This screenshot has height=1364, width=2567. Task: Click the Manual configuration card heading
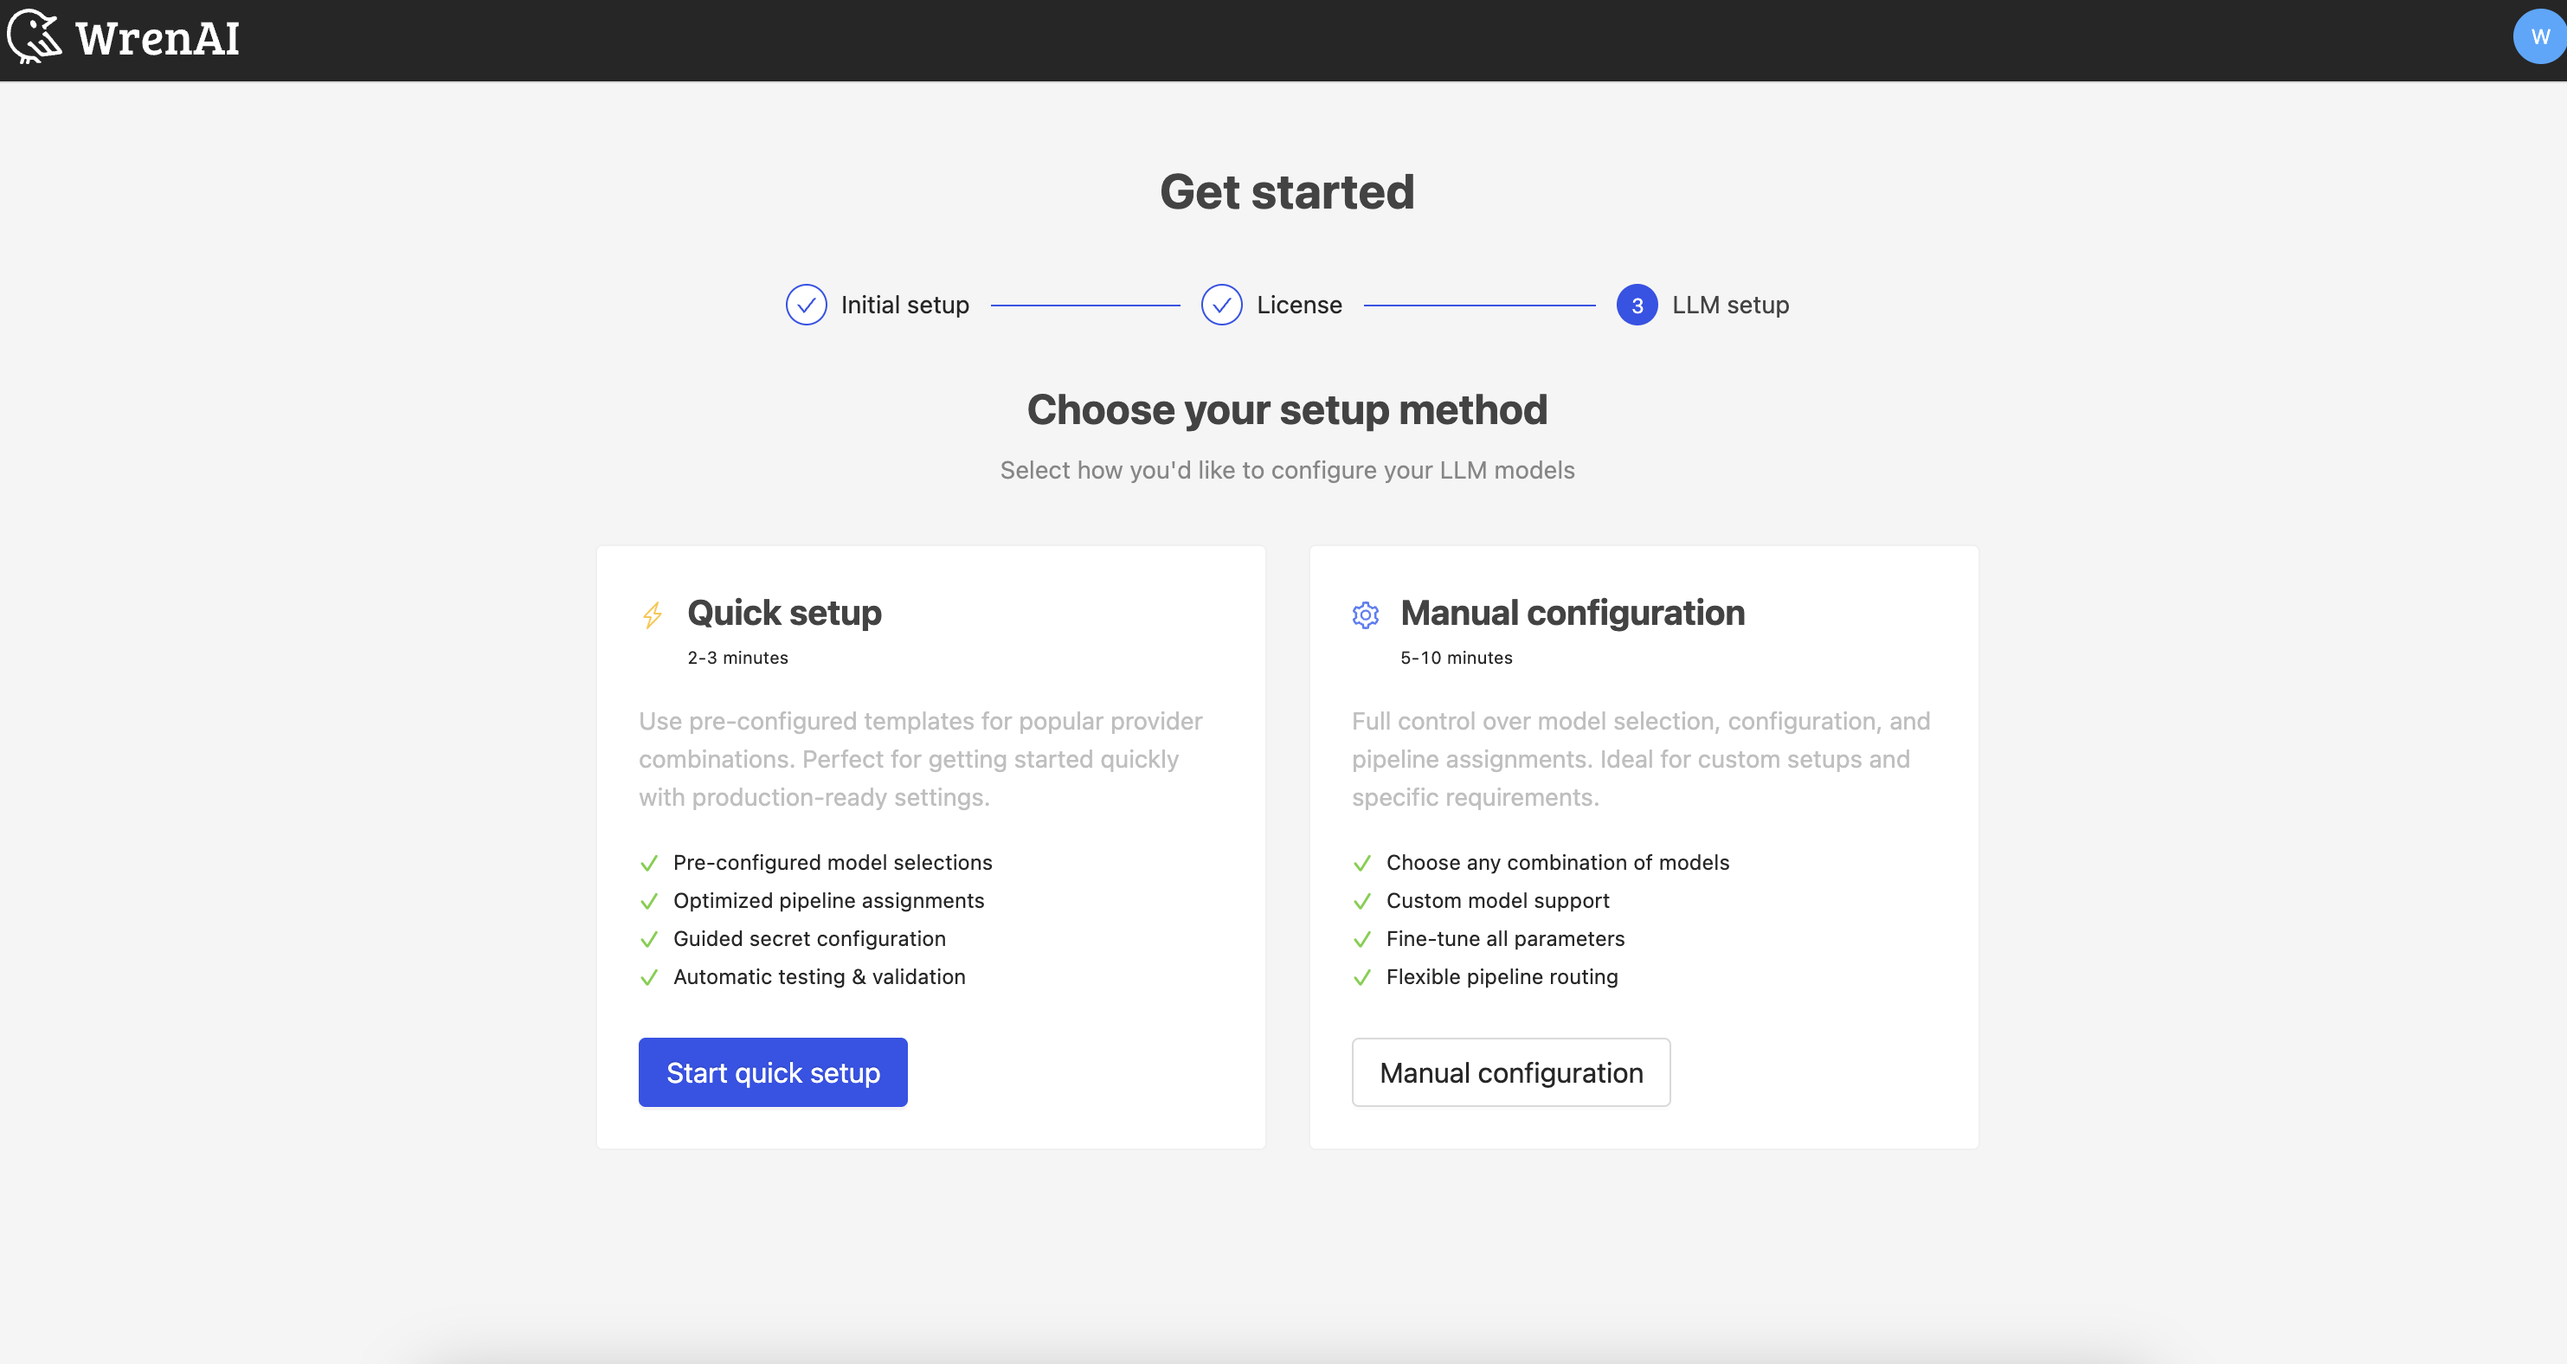coord(1573,613)
